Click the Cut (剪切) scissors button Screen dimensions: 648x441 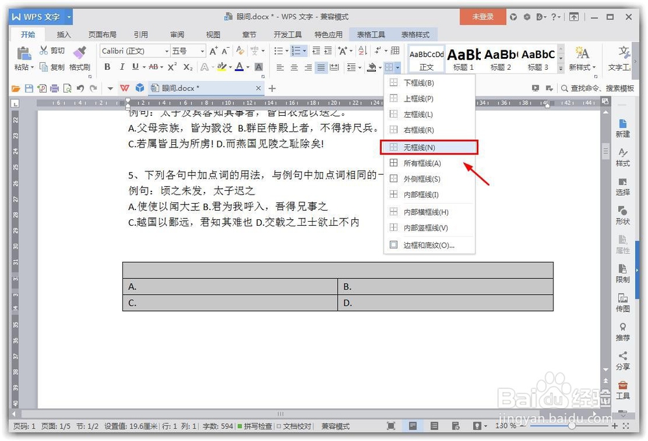[52, 50]
